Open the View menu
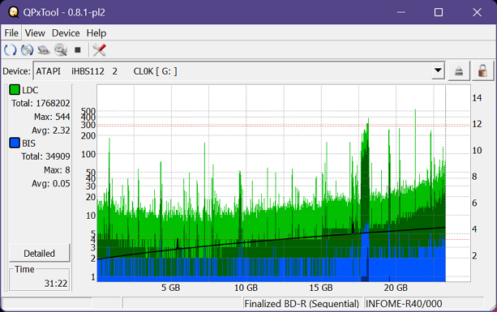Screen dimensions: 497x312 click(x=35, y=33)
